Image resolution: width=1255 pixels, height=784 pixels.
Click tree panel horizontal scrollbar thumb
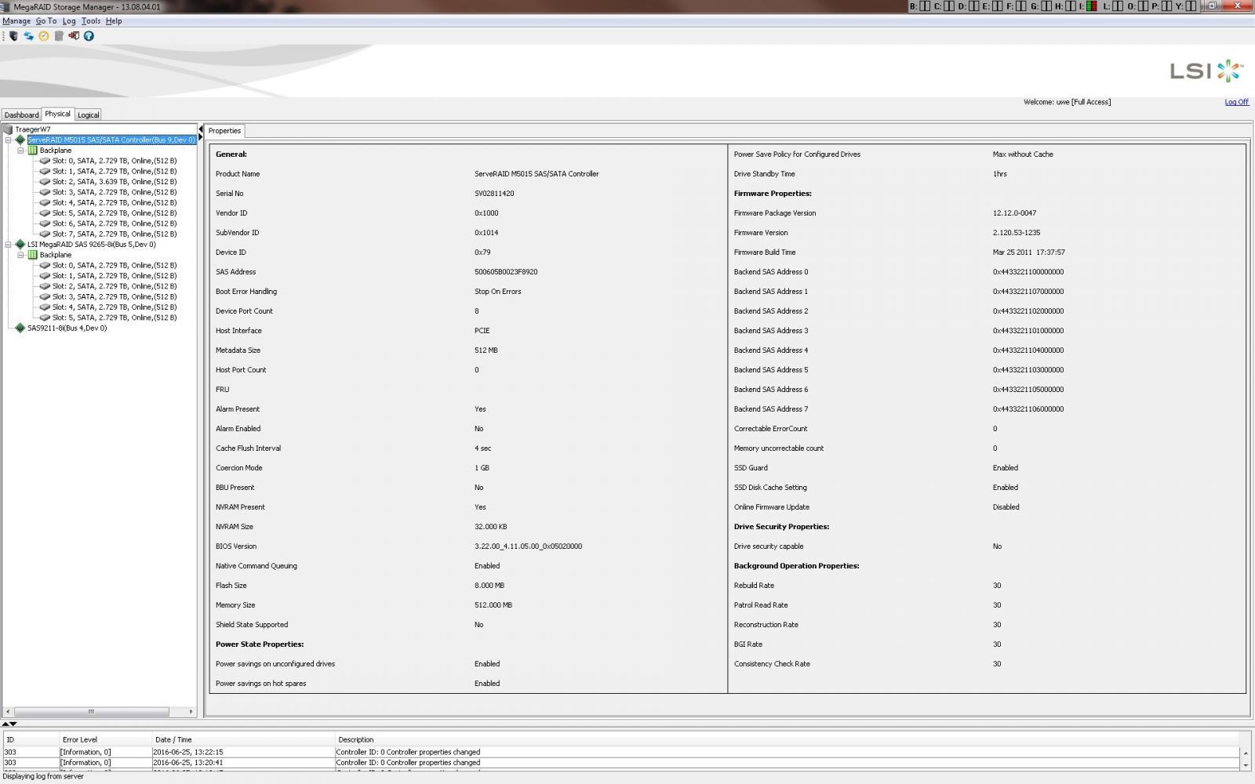point(91,712)
